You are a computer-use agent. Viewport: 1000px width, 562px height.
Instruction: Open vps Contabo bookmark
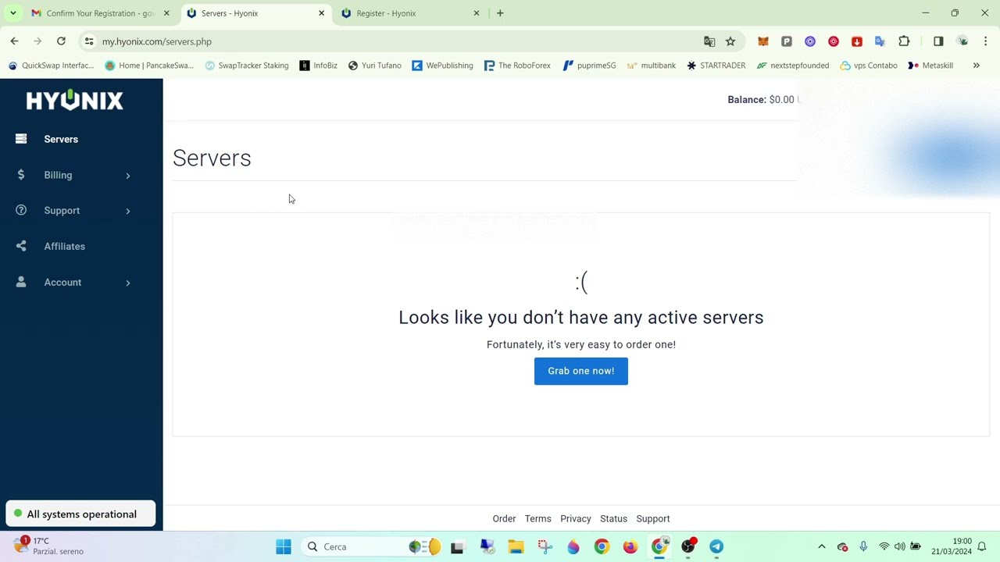(x=869, y=66)
